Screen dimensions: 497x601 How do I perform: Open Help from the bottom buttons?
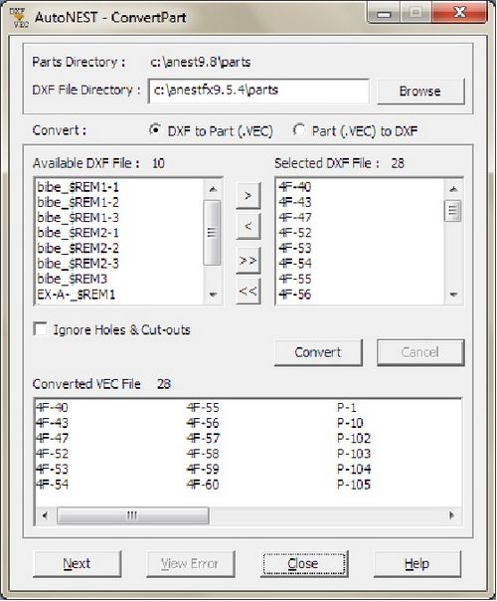[x=416, y=563]
